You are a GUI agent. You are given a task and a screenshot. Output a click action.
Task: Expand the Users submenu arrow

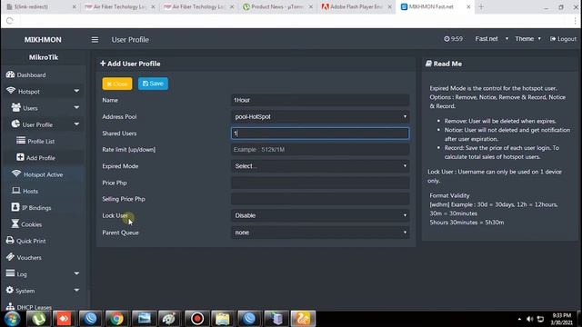[76, 107]
